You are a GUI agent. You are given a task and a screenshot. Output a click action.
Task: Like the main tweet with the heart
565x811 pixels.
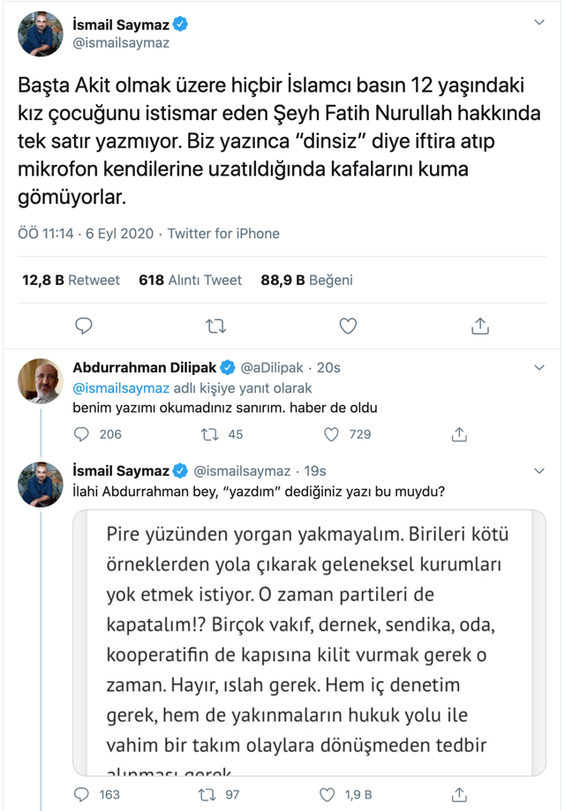[347, 326]
